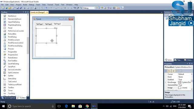Click the Toolbox scrollbar down arrow
Image resolution: width=194 pixels, height=109 pixels.
click(x=28, y=95)
